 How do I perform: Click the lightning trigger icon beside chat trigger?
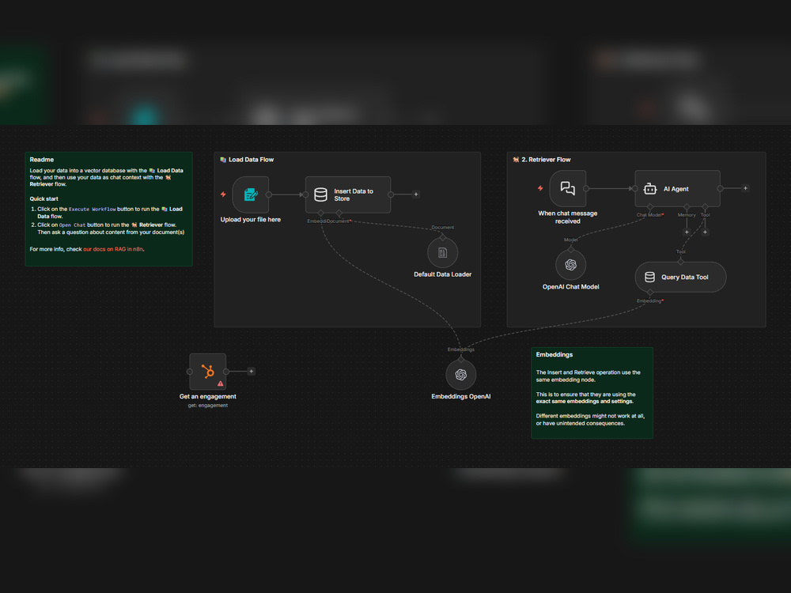click(x=540, y=188)
